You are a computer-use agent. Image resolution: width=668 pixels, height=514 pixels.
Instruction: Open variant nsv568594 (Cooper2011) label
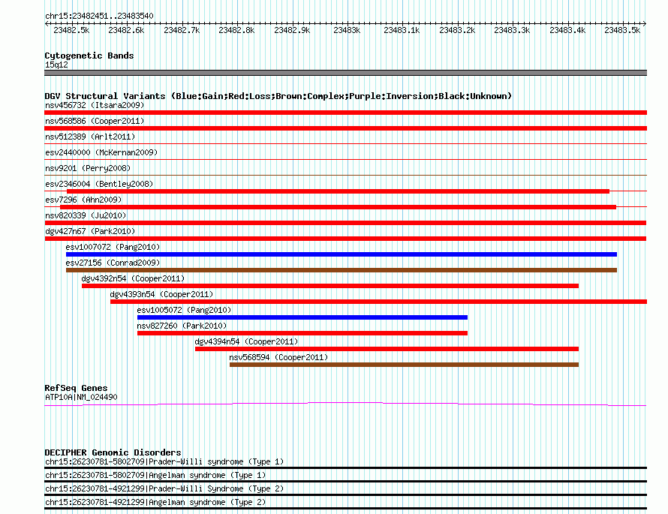point(278,357)
